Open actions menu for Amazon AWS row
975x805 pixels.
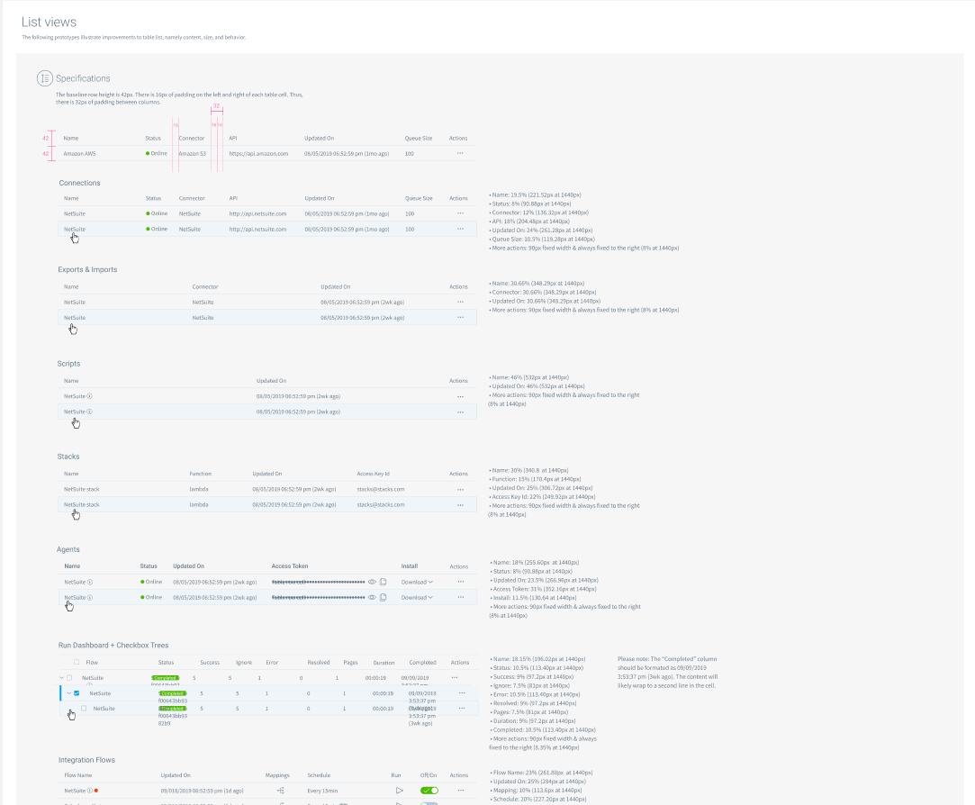(460, 154)
